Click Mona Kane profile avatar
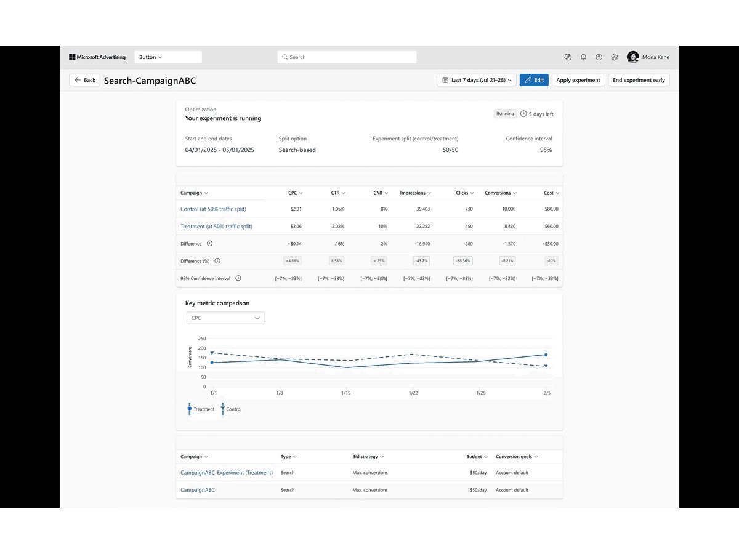Viewport: 739px width, 554px height. tap(633, 57)
